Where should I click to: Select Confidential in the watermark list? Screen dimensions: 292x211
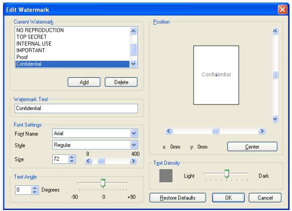pyautogui.click(x=72, y=64)
